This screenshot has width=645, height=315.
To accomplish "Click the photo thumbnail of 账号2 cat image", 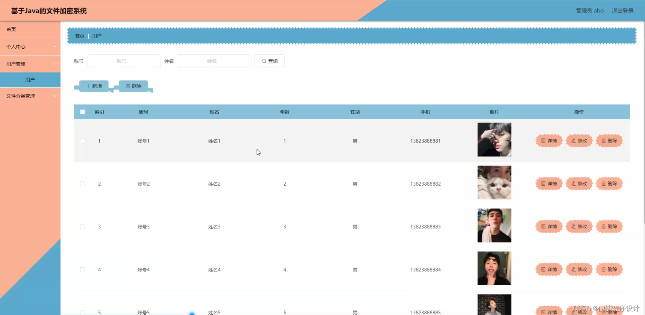I will click(x=494, y=183).
